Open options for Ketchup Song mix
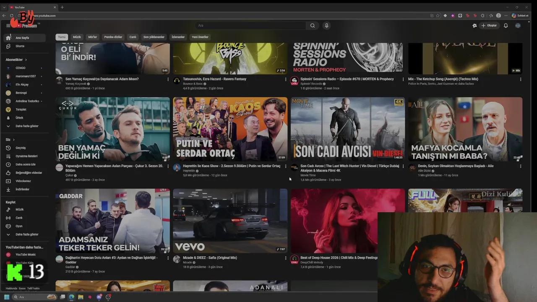The width and height of the screenshot is (537, 302). (521, 79)
